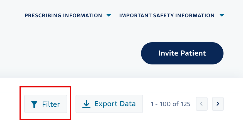
Task: Click the teal triangle beside Prescribing Information
Action: click(x=109, y=15)
